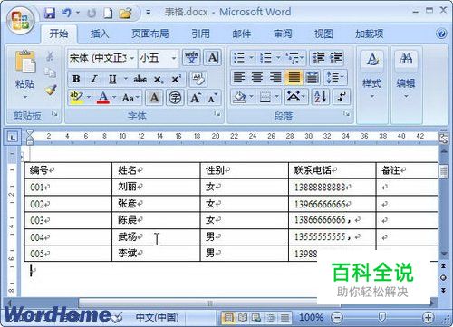Toggle strikethrough formatting
Viewport: 453px width, 327px height.
pos(140,79)
